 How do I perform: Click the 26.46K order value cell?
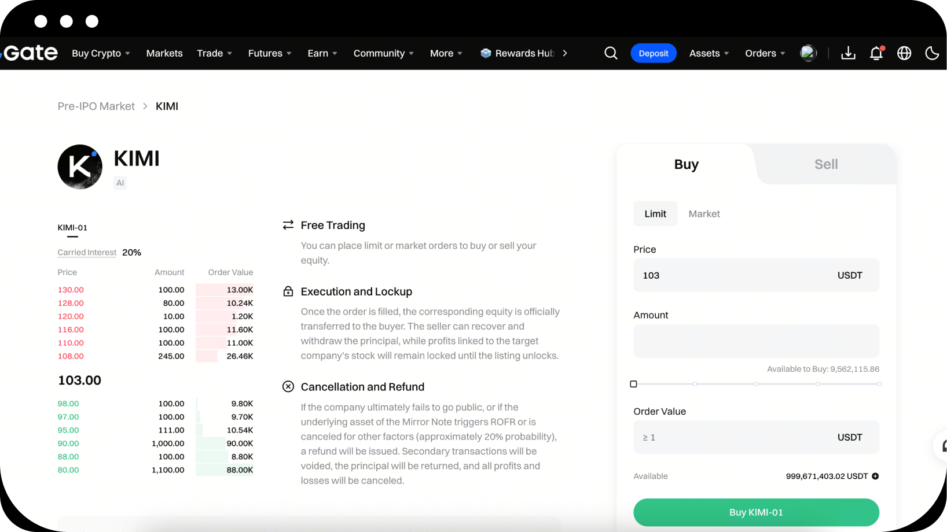pos(240,356)
